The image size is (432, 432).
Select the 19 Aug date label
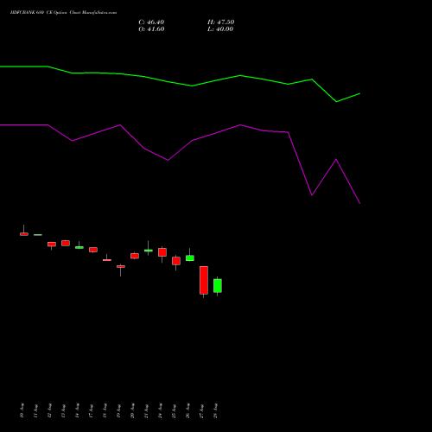coord(119,410)
